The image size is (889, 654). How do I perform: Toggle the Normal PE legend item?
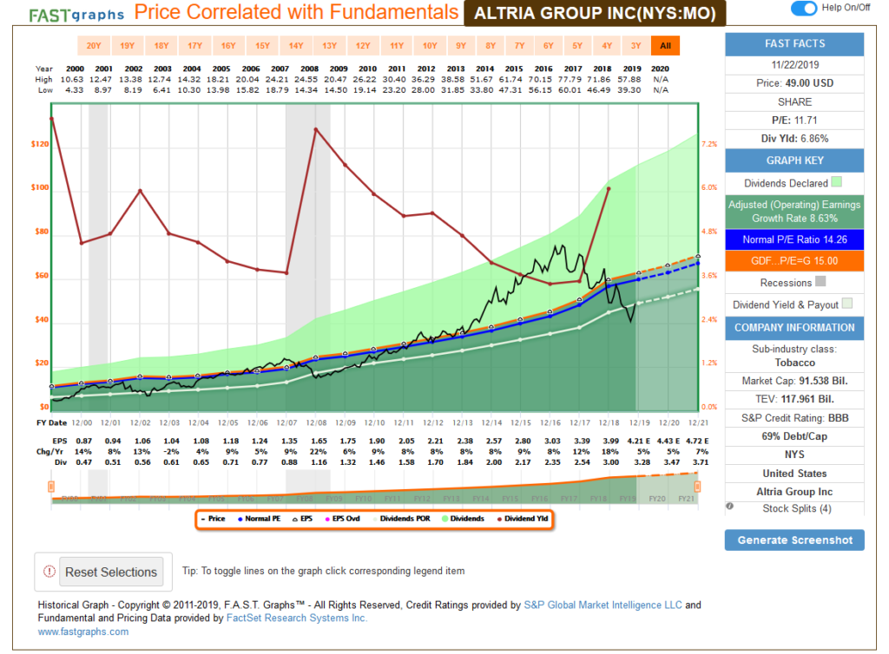pos(259,519)
